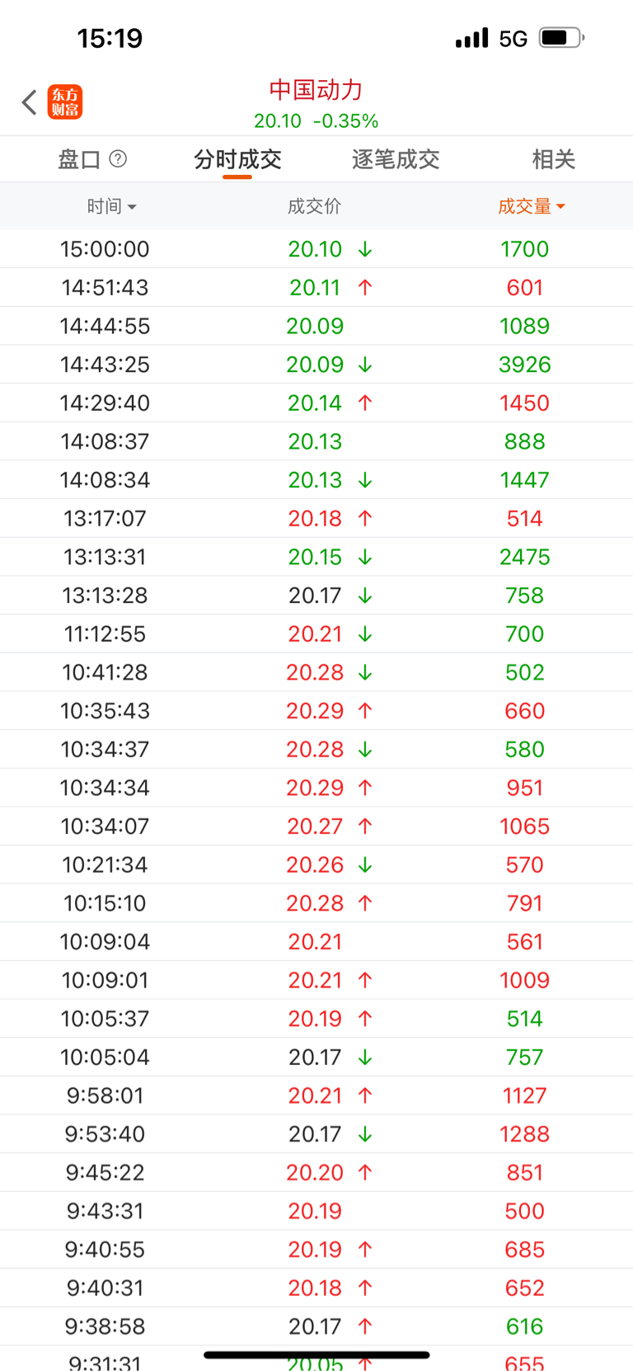
Task: Switch to the 逐笔成交 tab
Action: (396, 159)
